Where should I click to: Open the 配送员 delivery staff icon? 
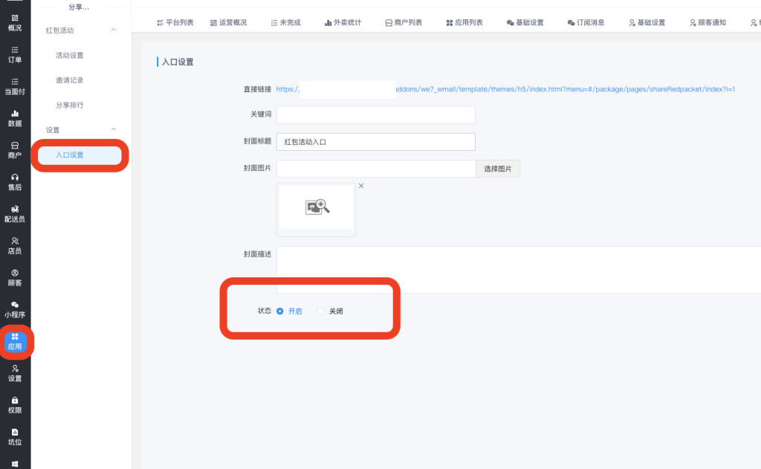[x=15, y=213]
